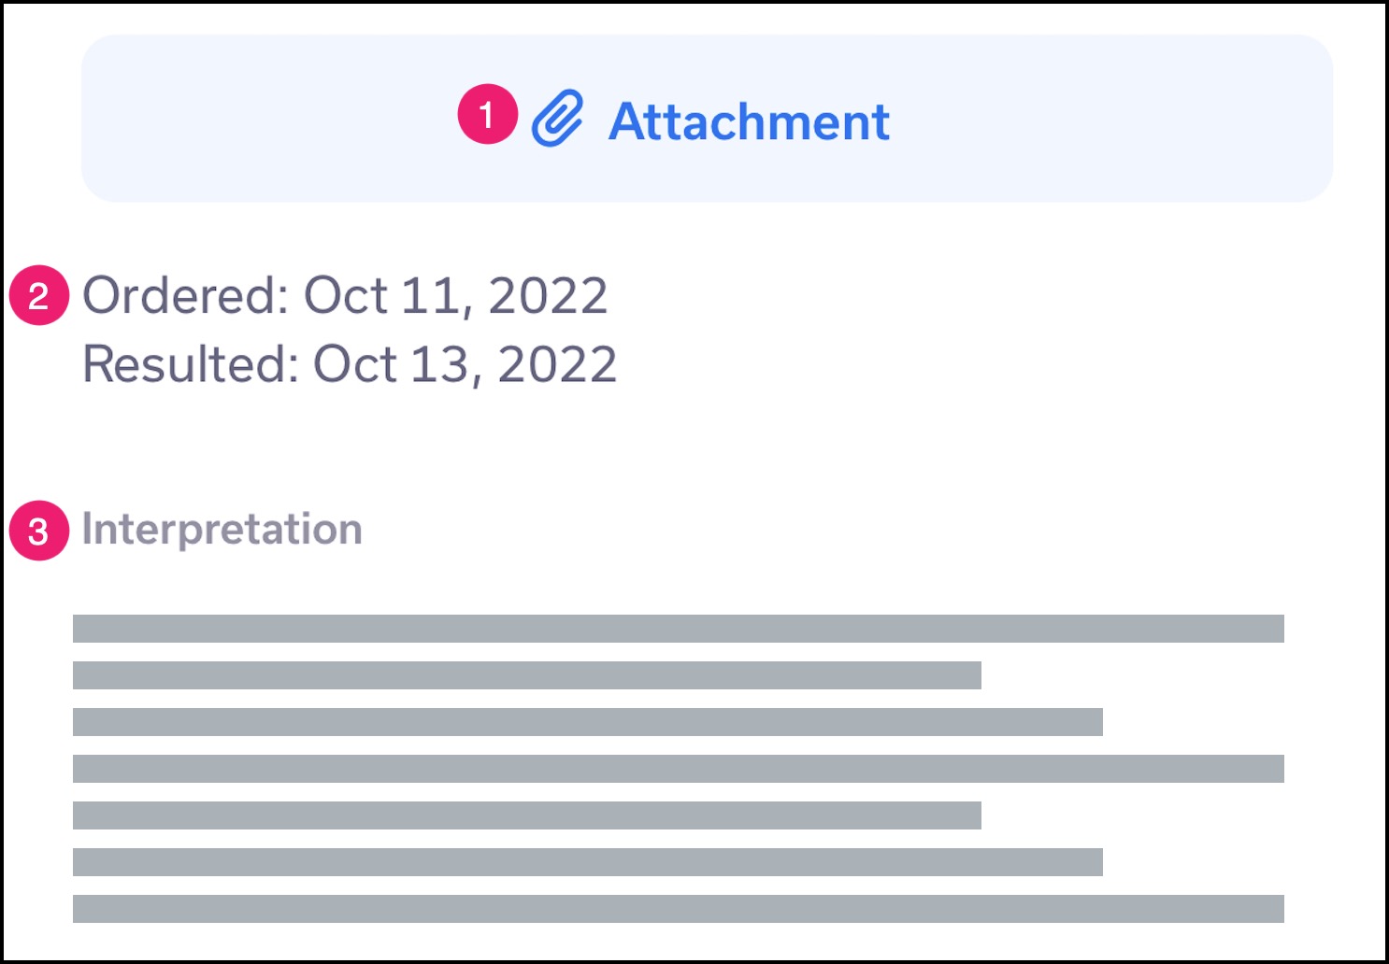Screen dimensions: 1389x964
Task: Click the pink callout badge numbered 1
Action: coord(487,114)
